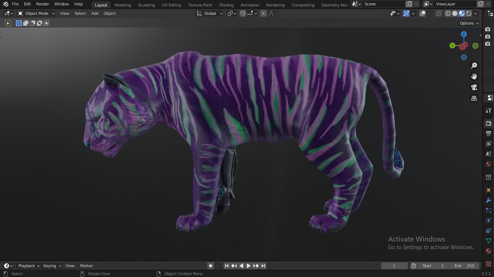Image resolution: width=494 pixels, height=277 pixels.
Task: Click the Blender logo menu icon
Action: pyautogui.click(x=5, y=4)
